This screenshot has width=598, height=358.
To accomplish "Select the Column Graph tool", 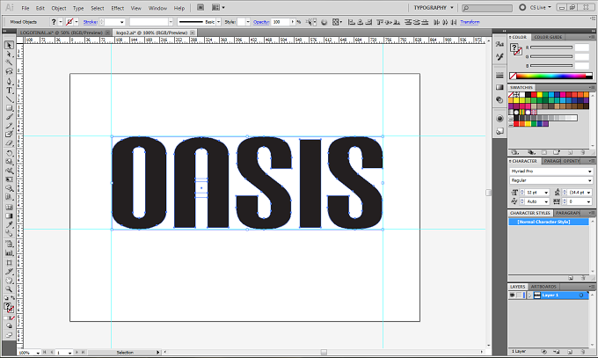I will coord(9,252).
